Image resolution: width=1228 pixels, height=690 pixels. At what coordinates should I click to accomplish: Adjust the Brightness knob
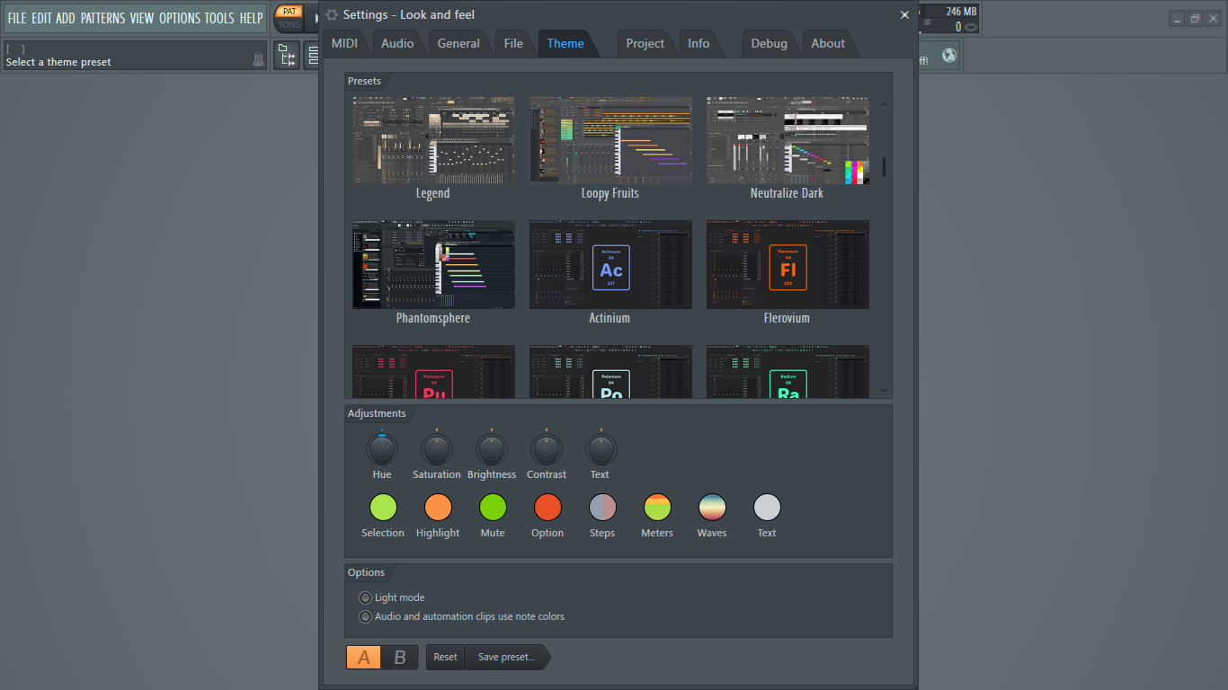click(x=492, y=449)
